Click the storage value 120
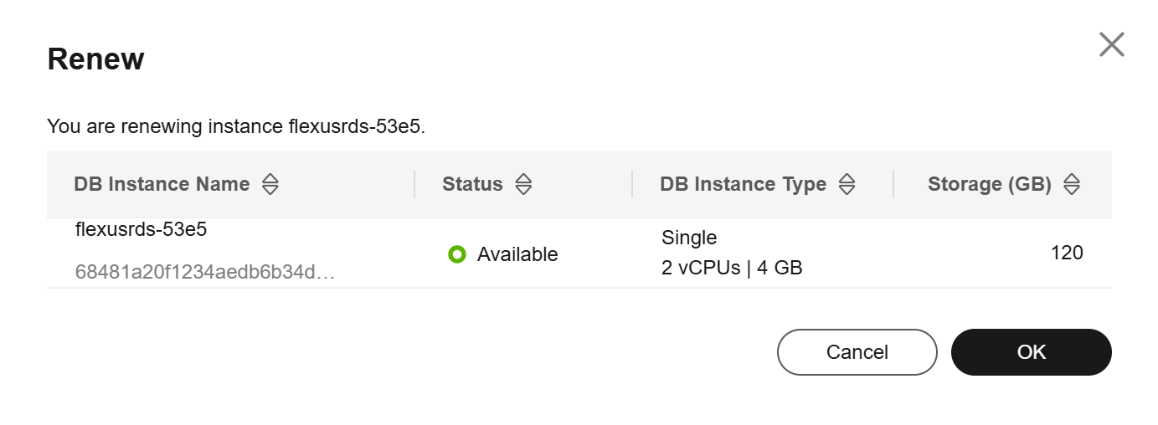1158x425 pixels. tap(1067, 253)
